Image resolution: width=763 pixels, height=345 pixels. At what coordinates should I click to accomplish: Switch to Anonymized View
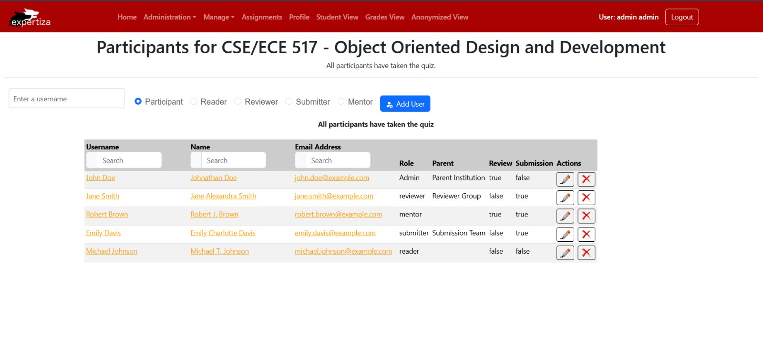tap(440, 17)
